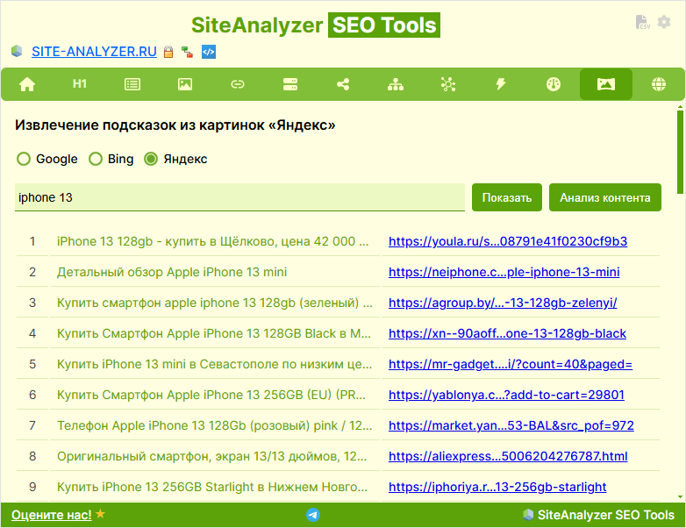Click the Анализ контента button
Image resolution: width=686 pixels, height=528 pixels.
tap(605, 197)
